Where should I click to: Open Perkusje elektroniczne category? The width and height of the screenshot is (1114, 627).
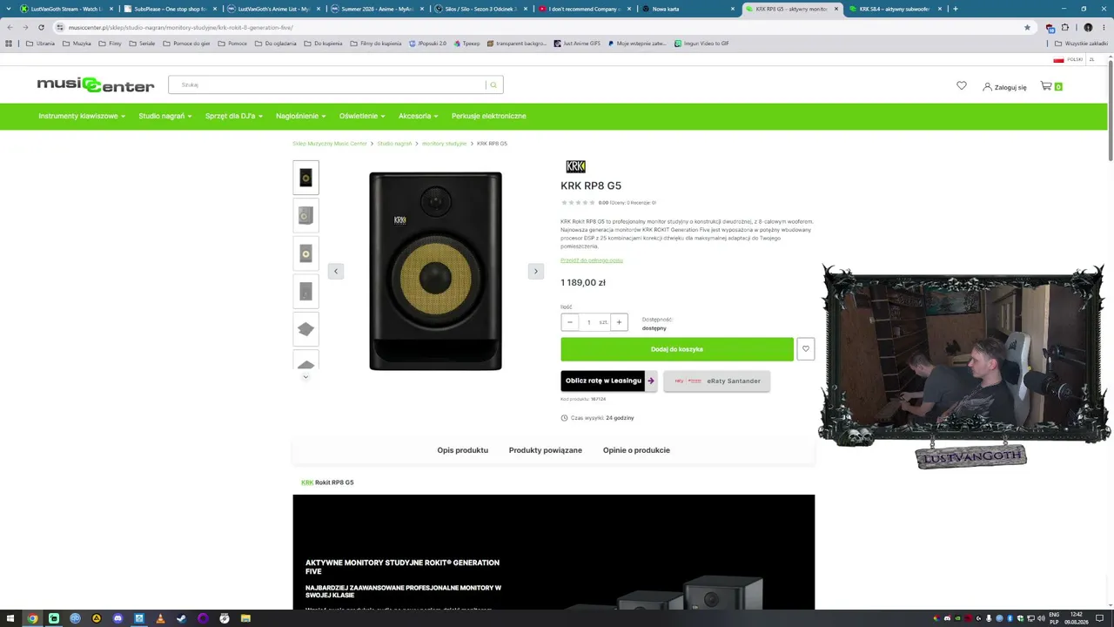coord(489,116)
